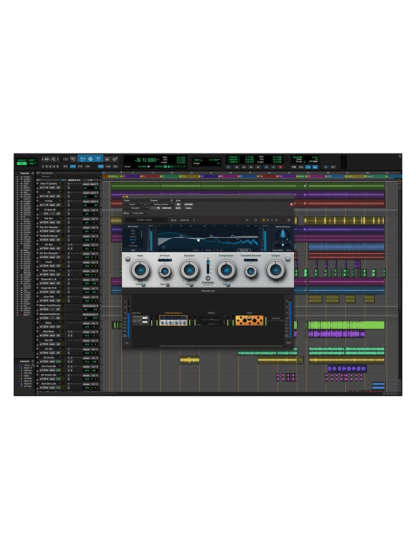Viewport: 416px width, 549px height.
Task: Select the Pencil tool
Action: tap(115, 158)
